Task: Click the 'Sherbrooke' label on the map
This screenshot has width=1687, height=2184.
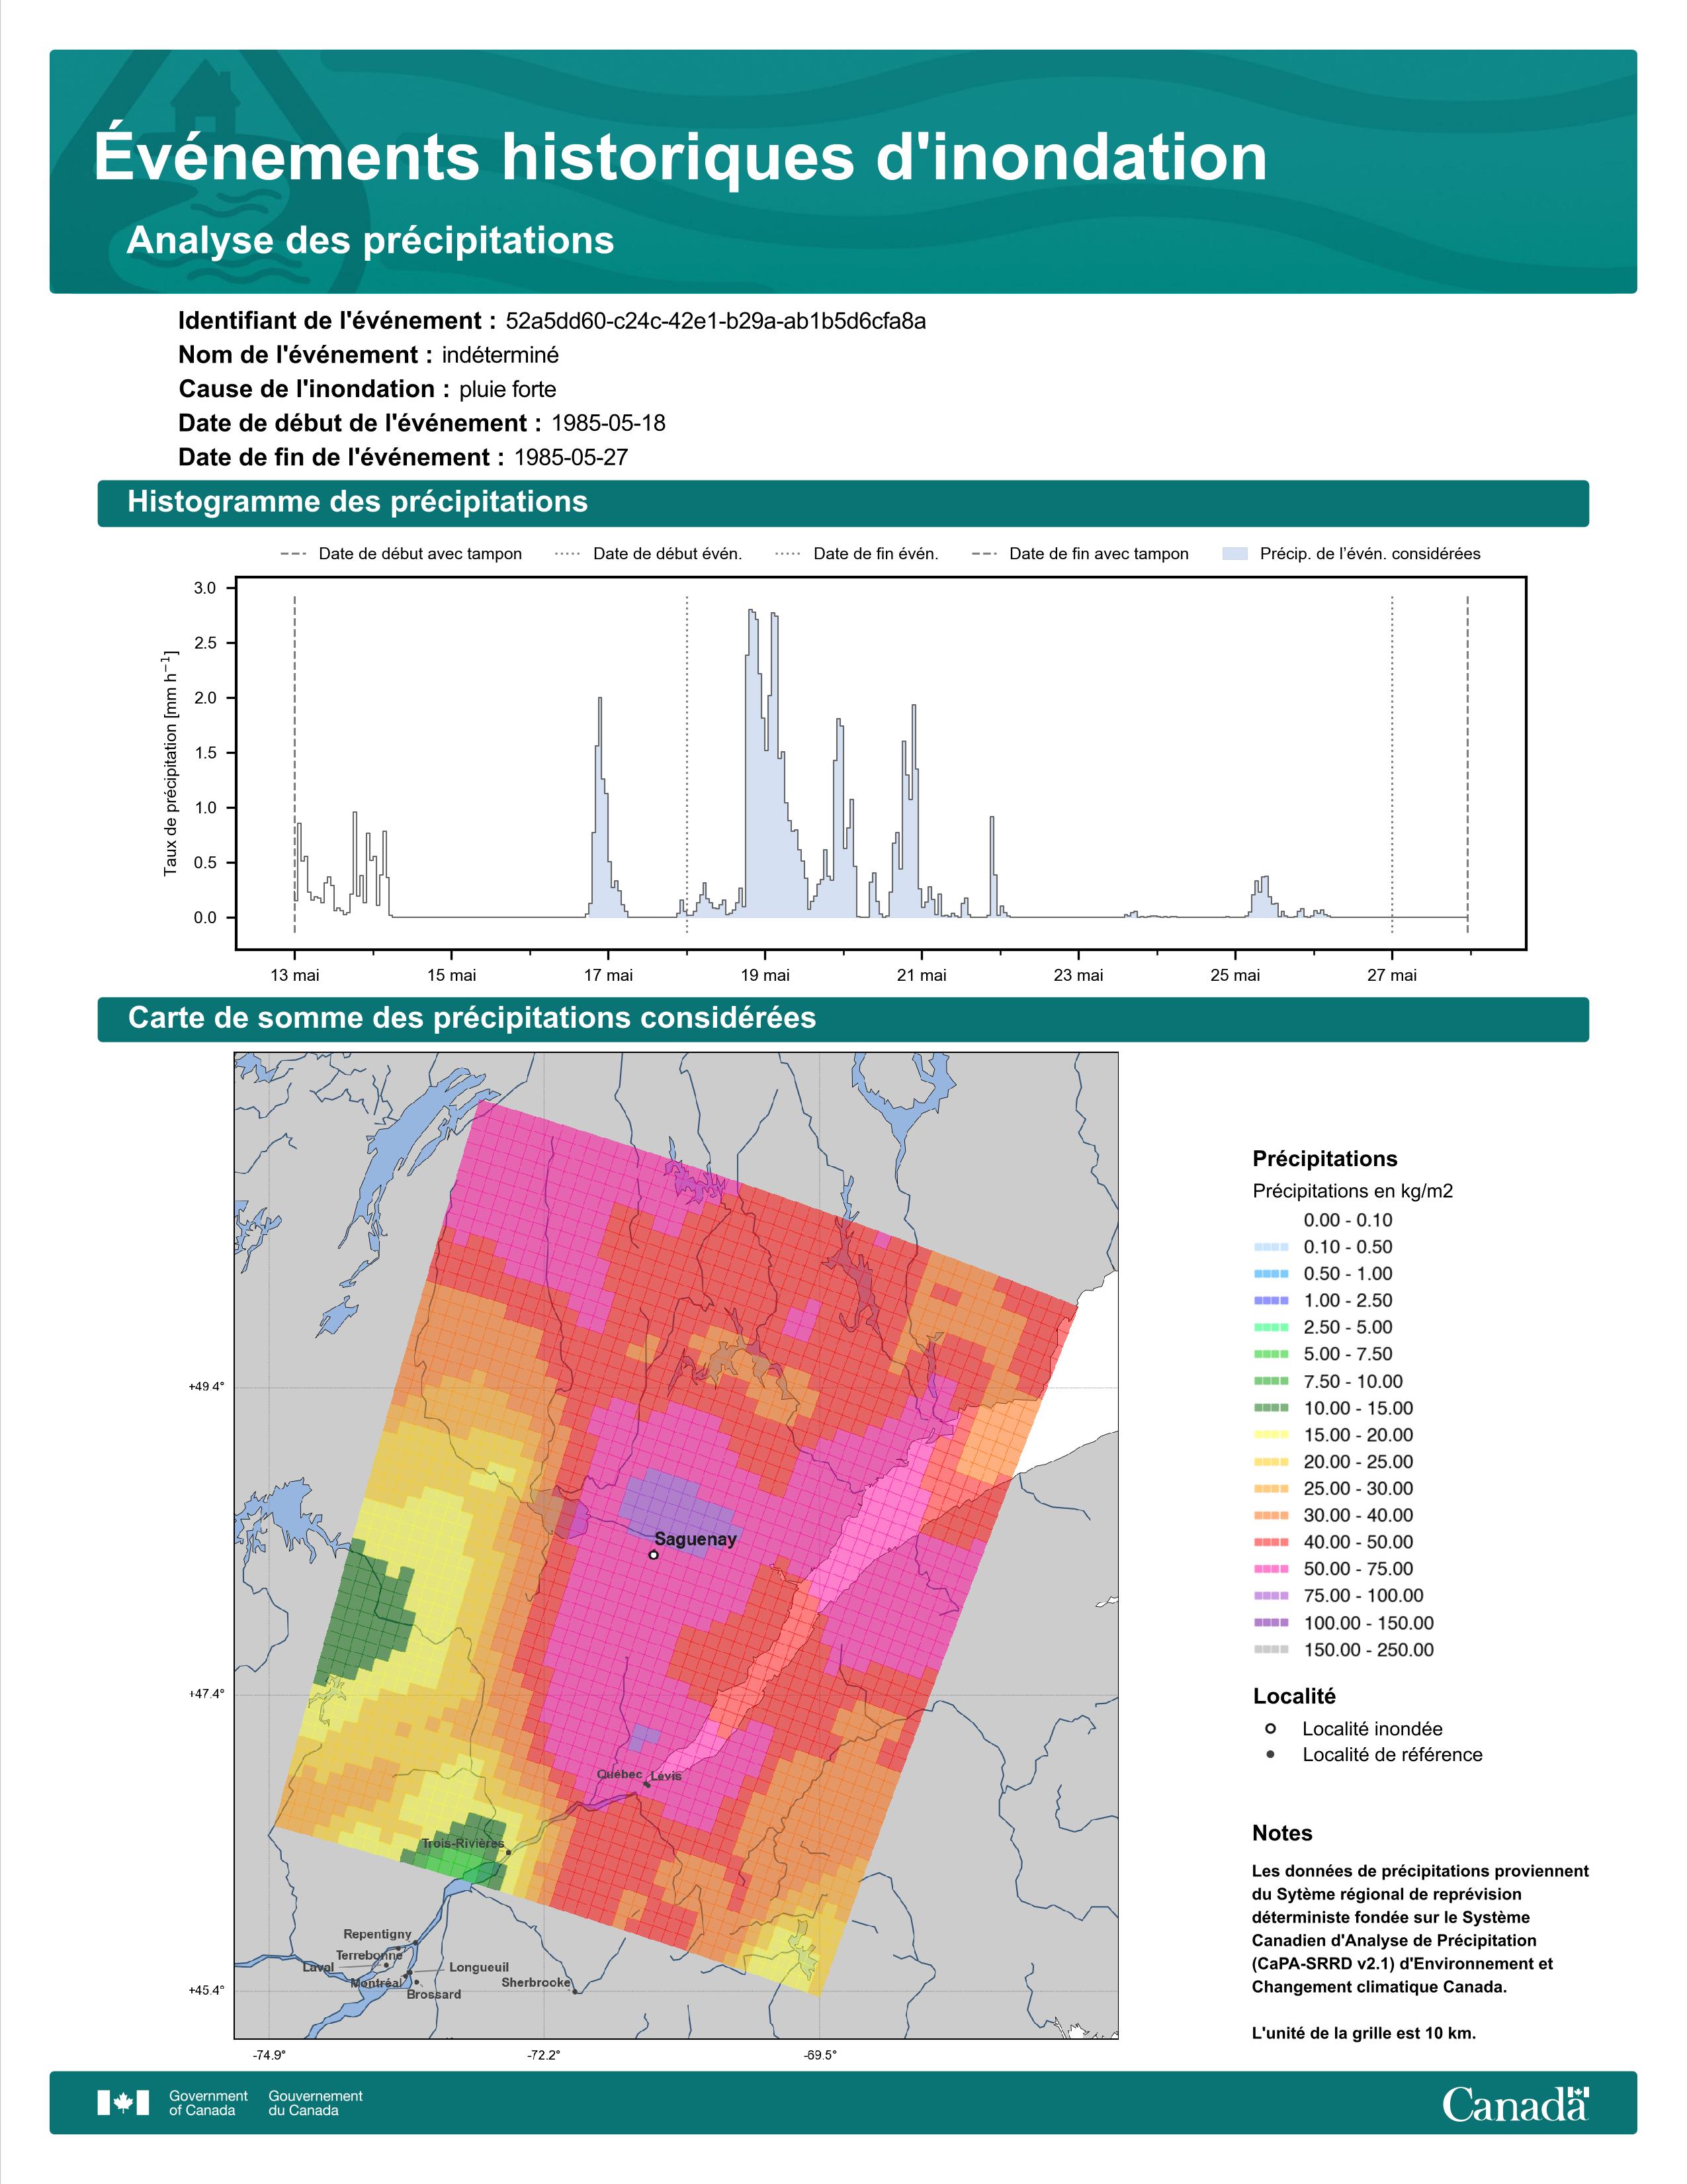Action: [x=536, y=1982]
